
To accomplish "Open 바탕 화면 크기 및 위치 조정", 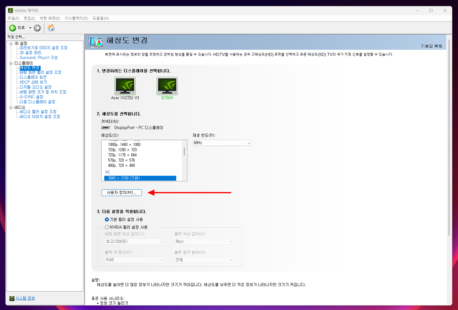I will click(x=43, y=92).
